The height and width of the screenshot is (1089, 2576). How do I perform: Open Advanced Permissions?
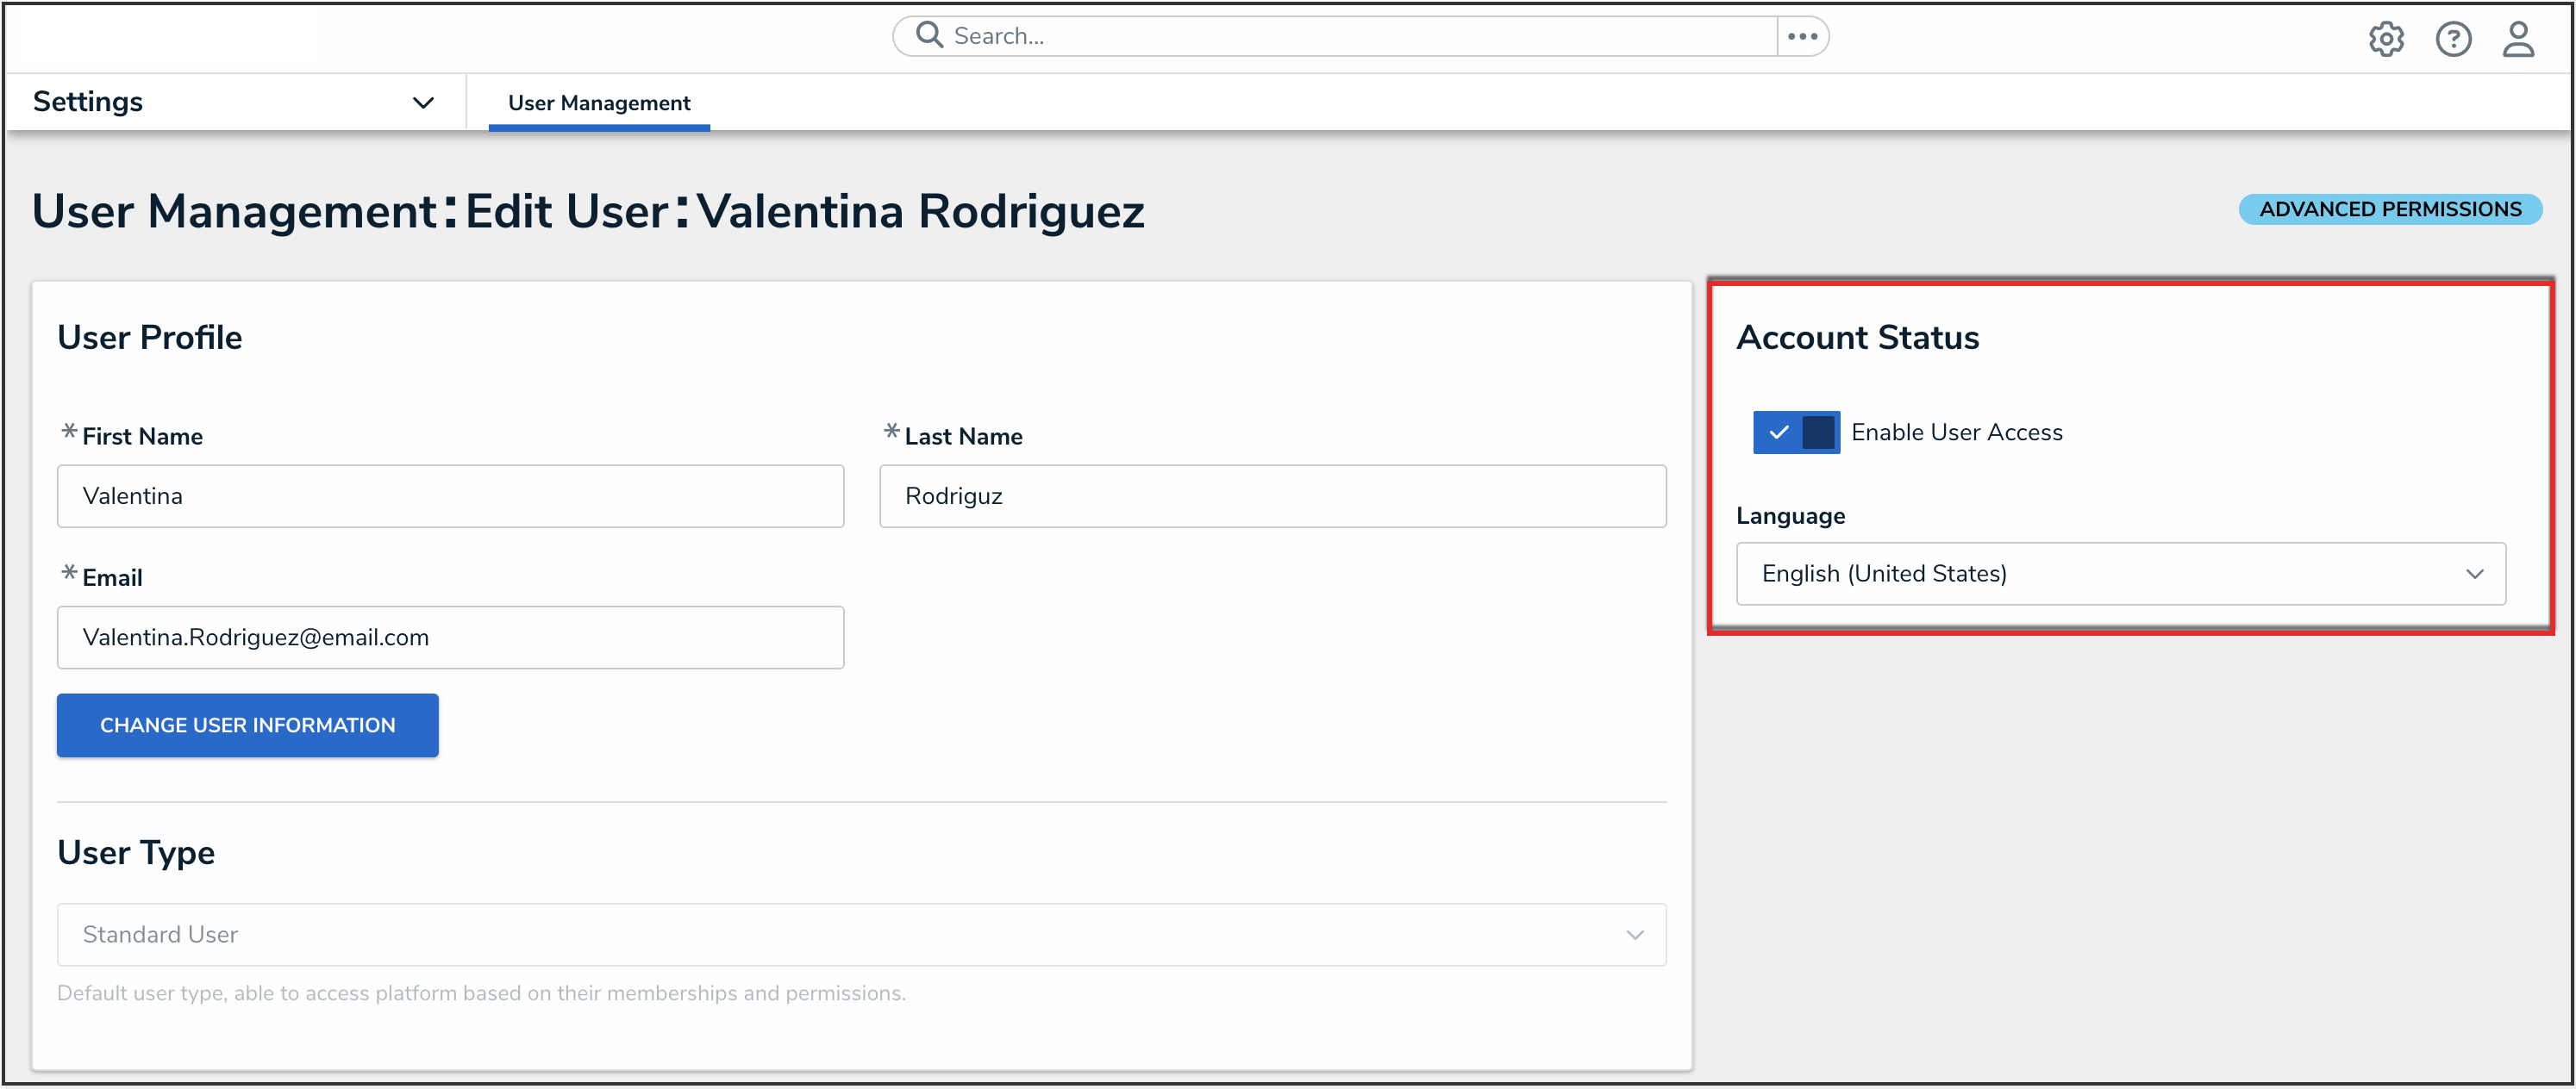[2389, 208]
